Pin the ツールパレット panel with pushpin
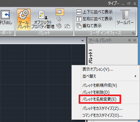The image size is (140, 122). (130, 40)
